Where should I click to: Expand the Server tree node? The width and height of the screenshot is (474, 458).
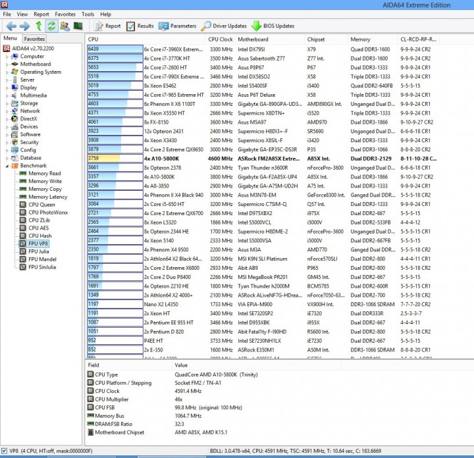click(x=7, y=80)
